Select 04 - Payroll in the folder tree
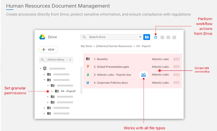 click(68, 91)
